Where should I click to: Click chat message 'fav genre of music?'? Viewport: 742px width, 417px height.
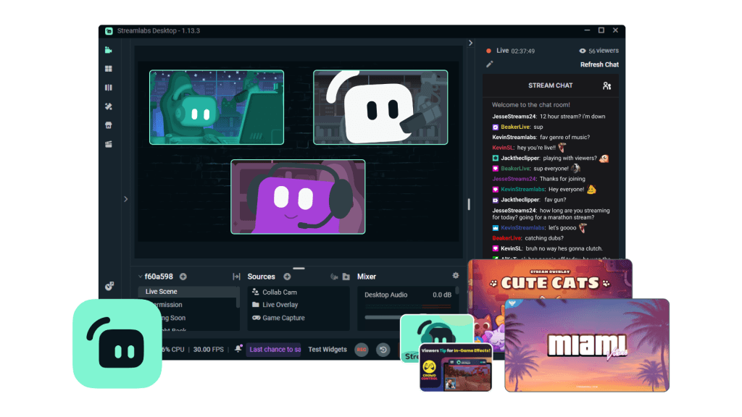565,137
